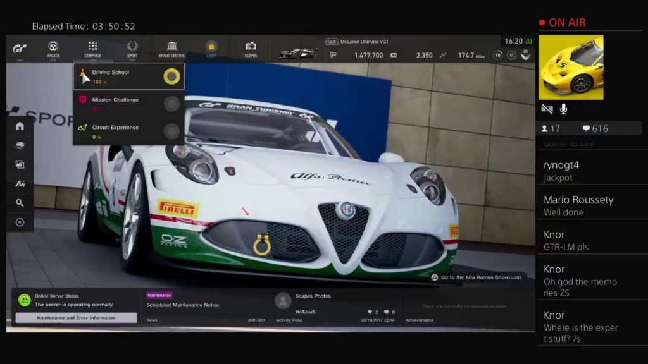Click the Circuit Experience progress ring
648x364 pixels.
171,131
